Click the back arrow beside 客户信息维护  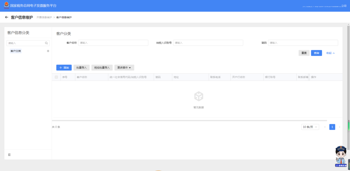(x=6, y=17)
